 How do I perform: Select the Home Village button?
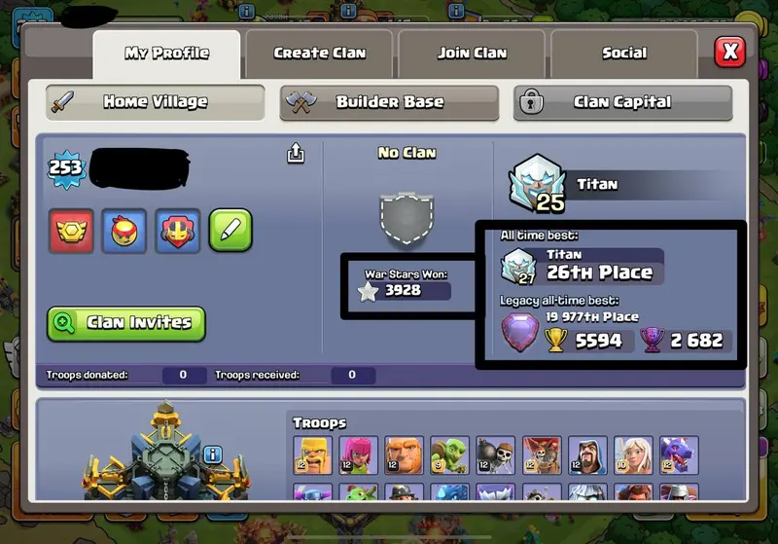[x=156, y=102]
